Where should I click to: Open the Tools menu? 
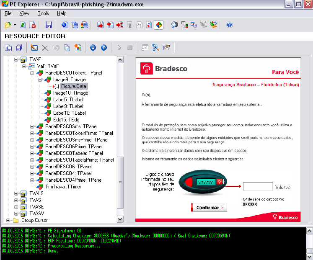pos(43,13)
